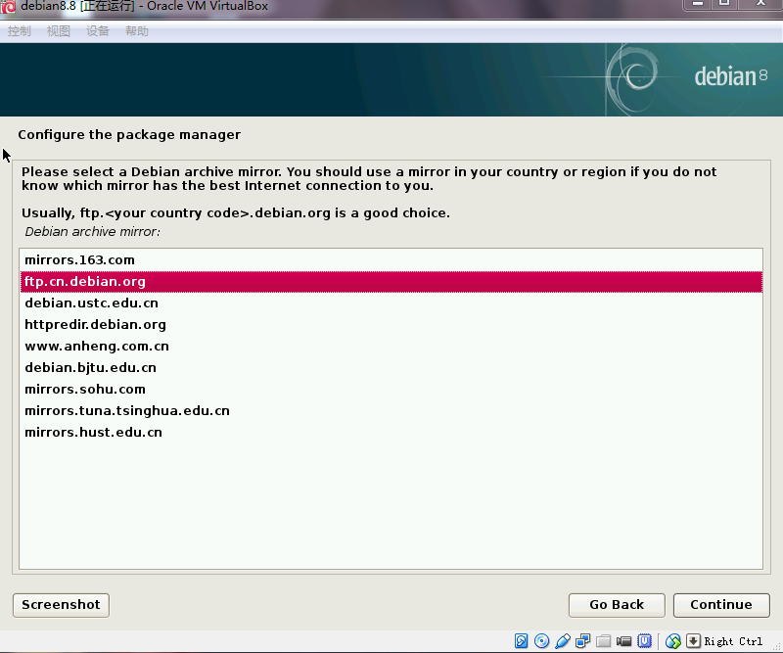Select mirrors.tuna.tsinghua.edu.cn mirror
Image resolution: width=783 pixels, height=653 pixels.
[x=127, y=410]
